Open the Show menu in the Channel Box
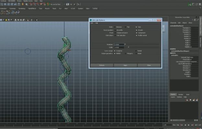Screen dimensions: 202x129 pyautogui.click(x=190, y=23)
